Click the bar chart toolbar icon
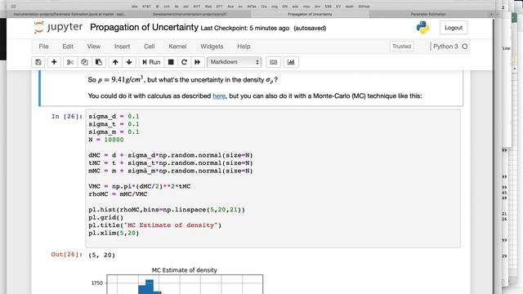The width and height of the screenshot is (523, 294). tap(291, 62)
